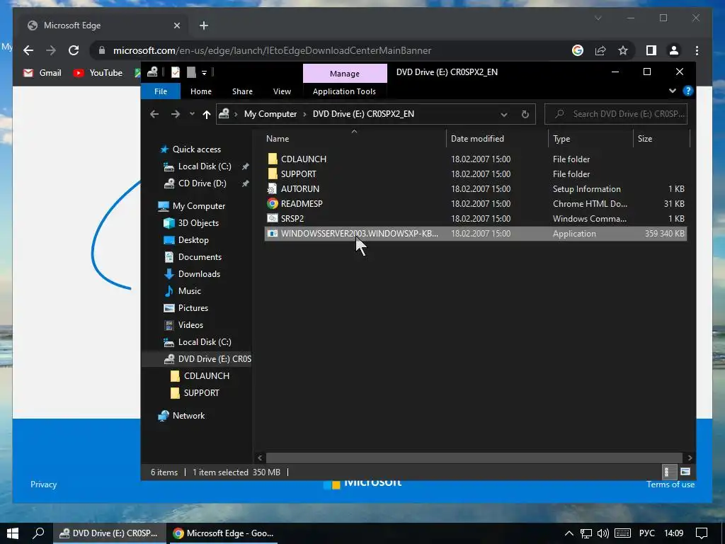Open the Windows Start menu
The width and height of the screenshot is (725, 544).
(13, 533)
